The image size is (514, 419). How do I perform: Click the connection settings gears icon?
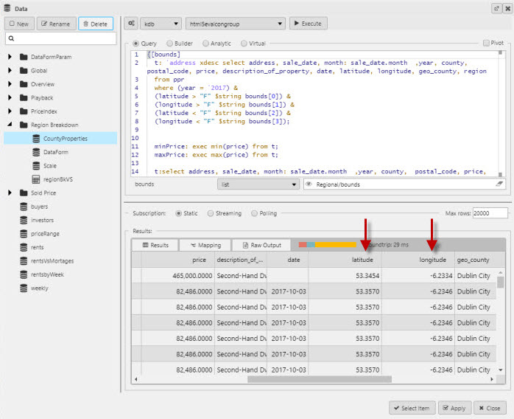[131, 24]
